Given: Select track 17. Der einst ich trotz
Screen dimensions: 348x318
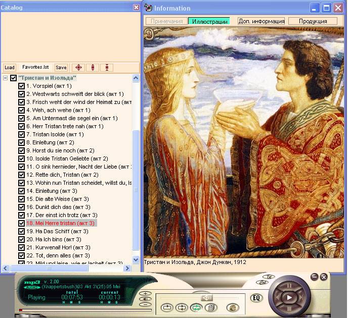Looking at the screenshot, I should click(62, 215).
